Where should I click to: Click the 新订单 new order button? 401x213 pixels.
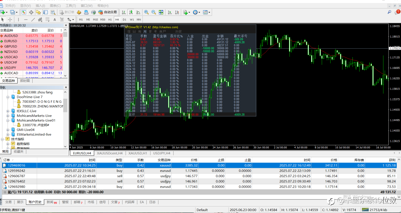(66, 12)
